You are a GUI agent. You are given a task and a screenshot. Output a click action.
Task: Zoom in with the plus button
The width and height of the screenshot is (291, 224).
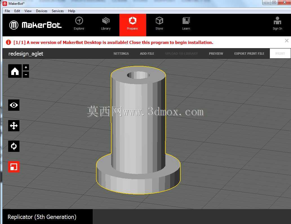(x=26, y=67)
